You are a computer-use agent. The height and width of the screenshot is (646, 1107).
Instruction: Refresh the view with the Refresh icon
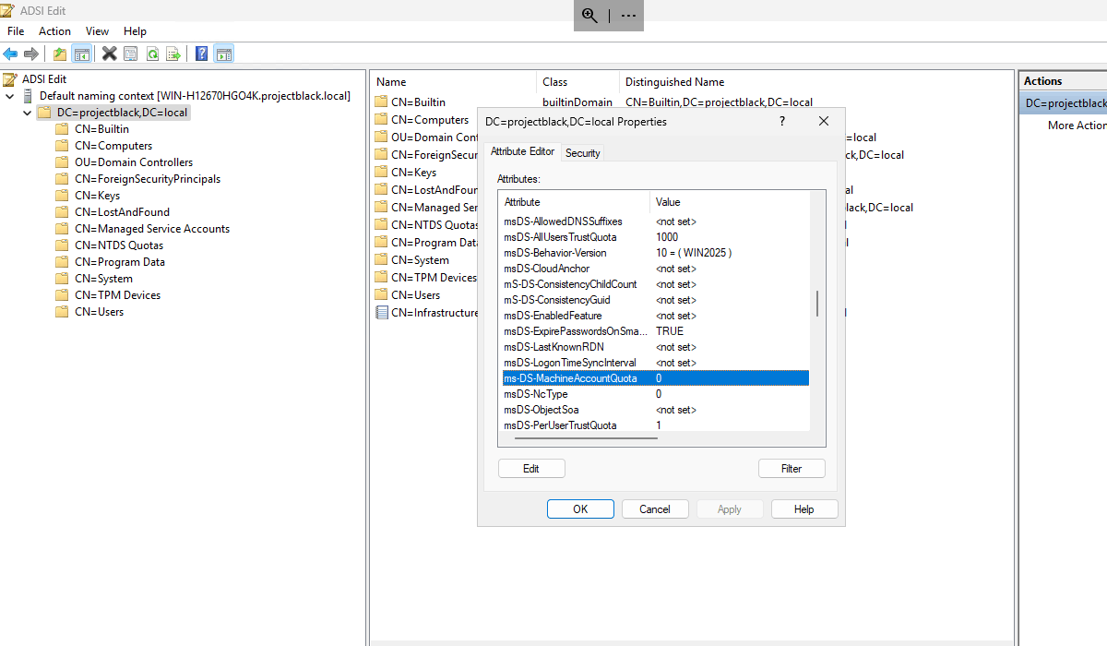tap(152, 53)
